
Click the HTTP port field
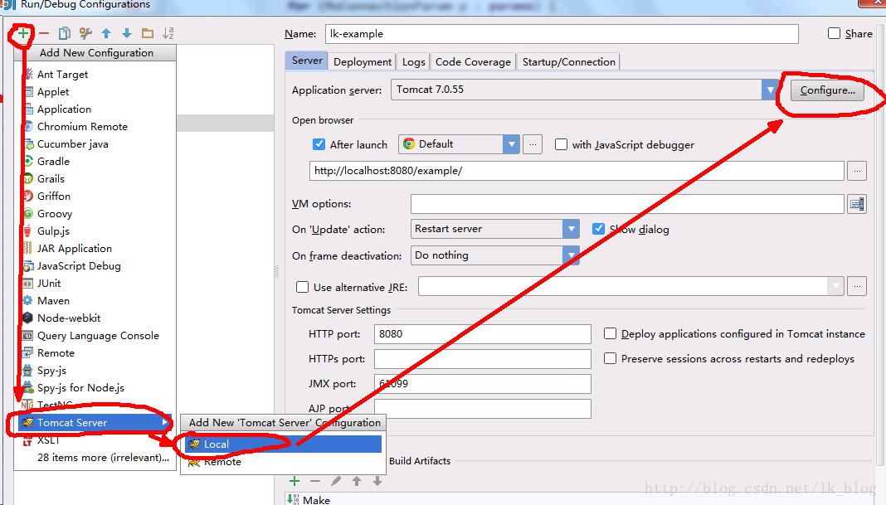[x=483, y=334]
